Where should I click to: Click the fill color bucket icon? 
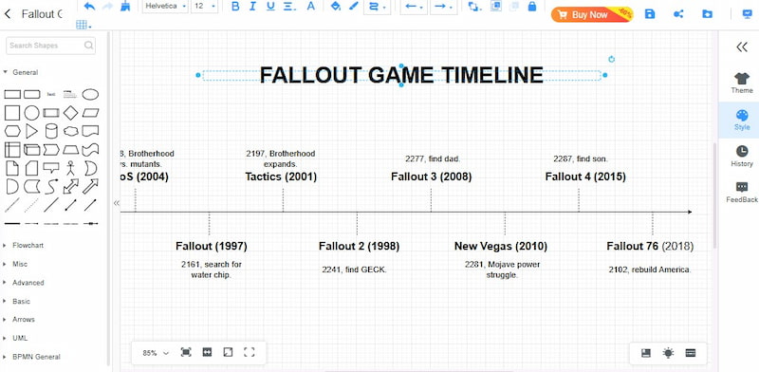tap(336, 7)
